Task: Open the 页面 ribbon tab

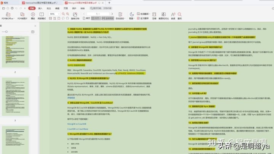Action: coord(66,8)
